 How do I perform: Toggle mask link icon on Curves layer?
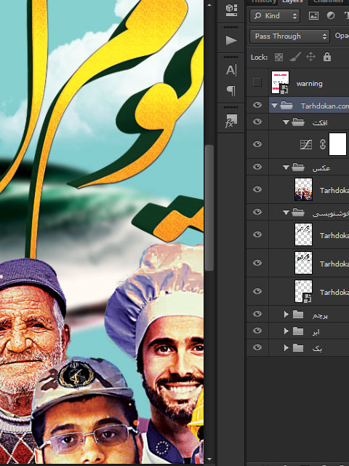(x=323, y=144)
